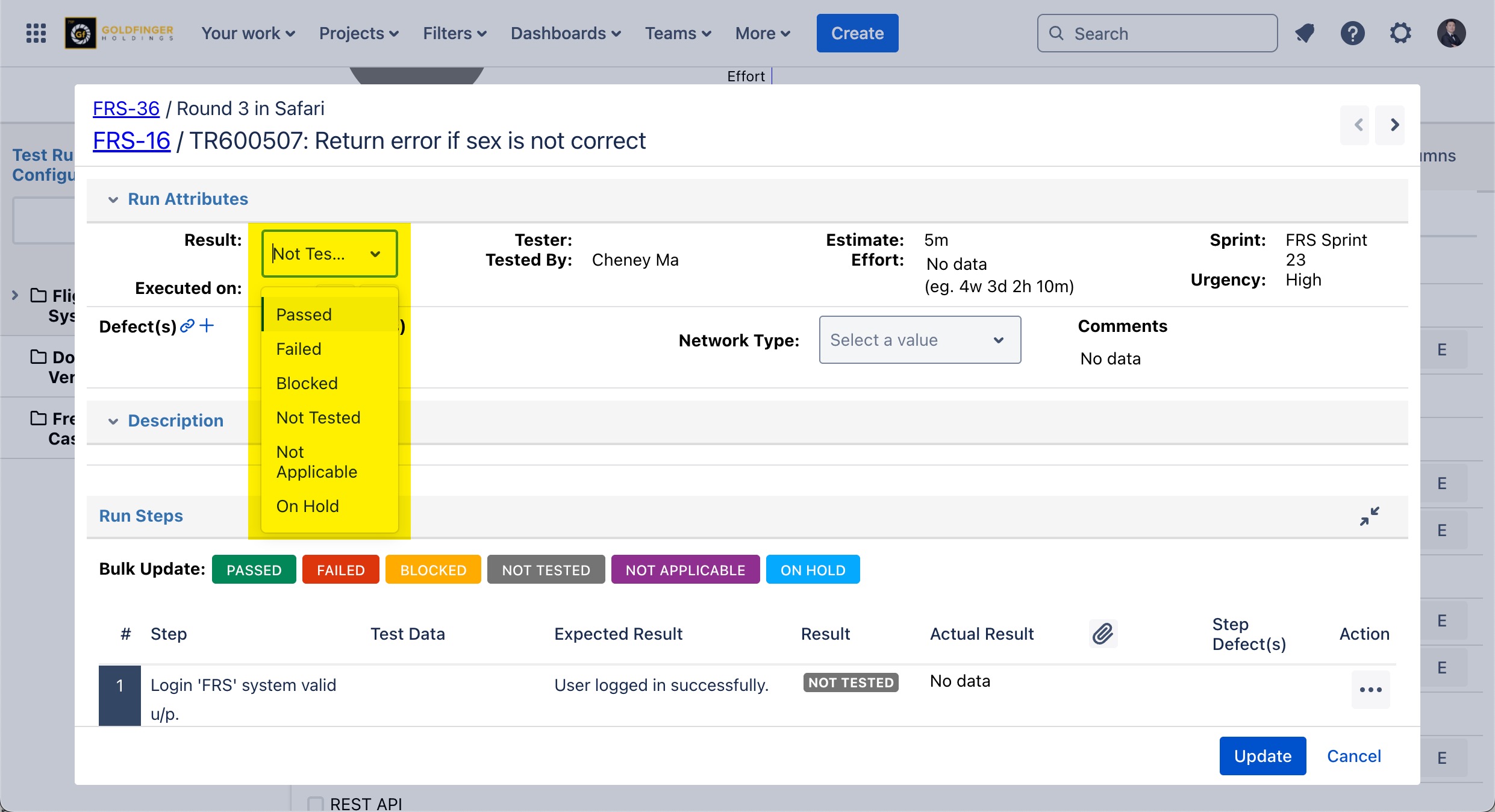Add a defect with the plus icon
Screen dimensions: 1495x812
pyautogui.click(x=207, y=326)
